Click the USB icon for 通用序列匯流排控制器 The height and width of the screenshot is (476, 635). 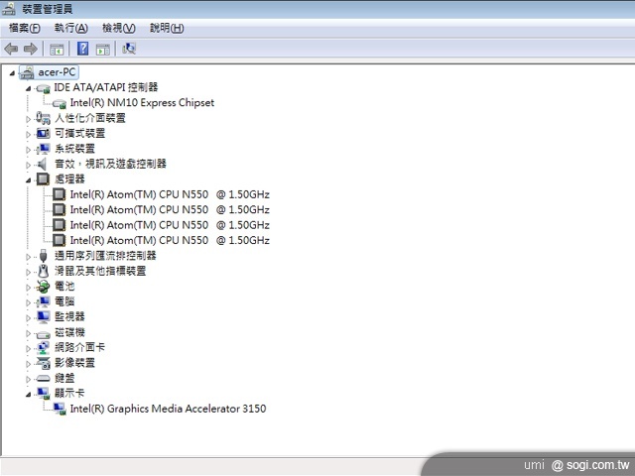(x=44, y=256)
